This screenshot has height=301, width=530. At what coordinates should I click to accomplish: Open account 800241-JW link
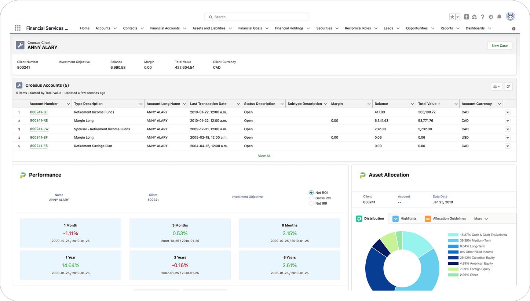click(39, 129)
